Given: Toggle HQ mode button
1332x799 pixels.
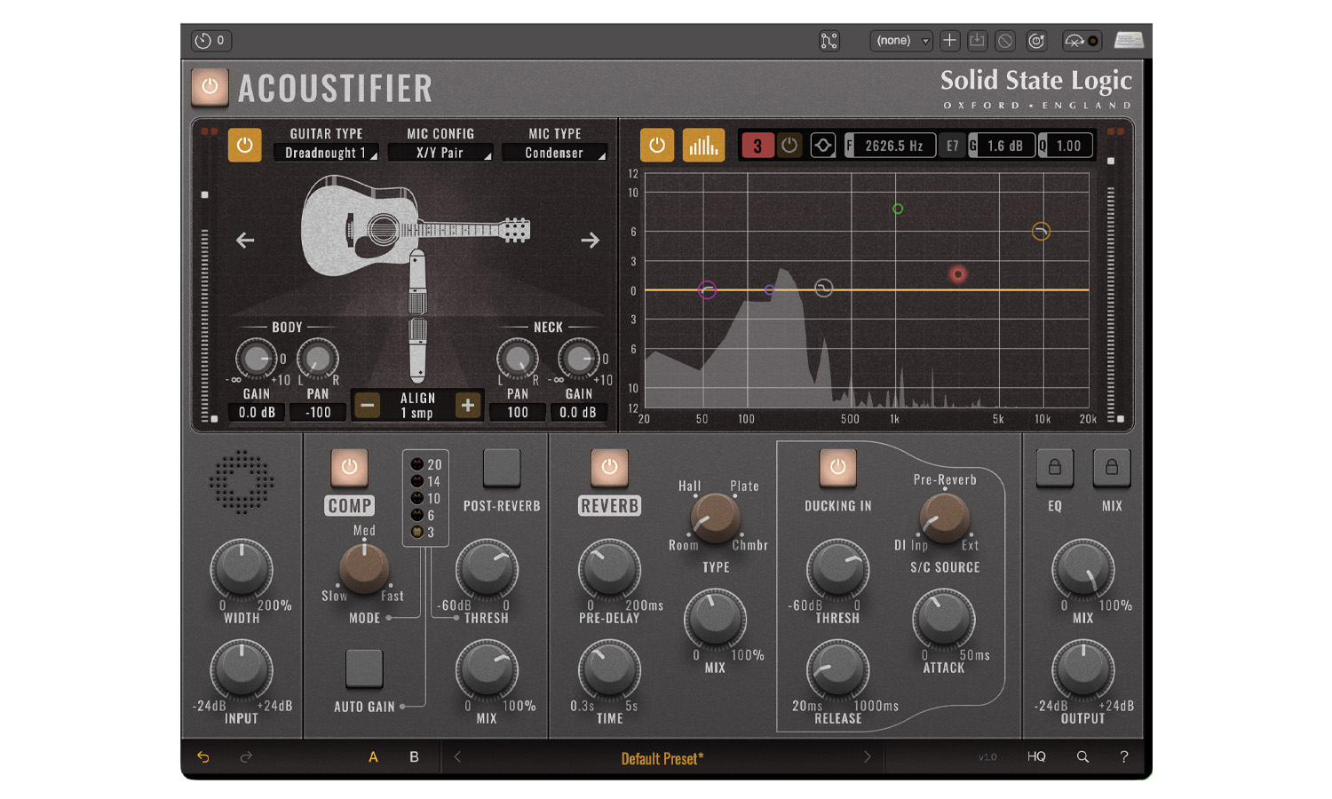Looking at the screenshot, I should 1036,757.
